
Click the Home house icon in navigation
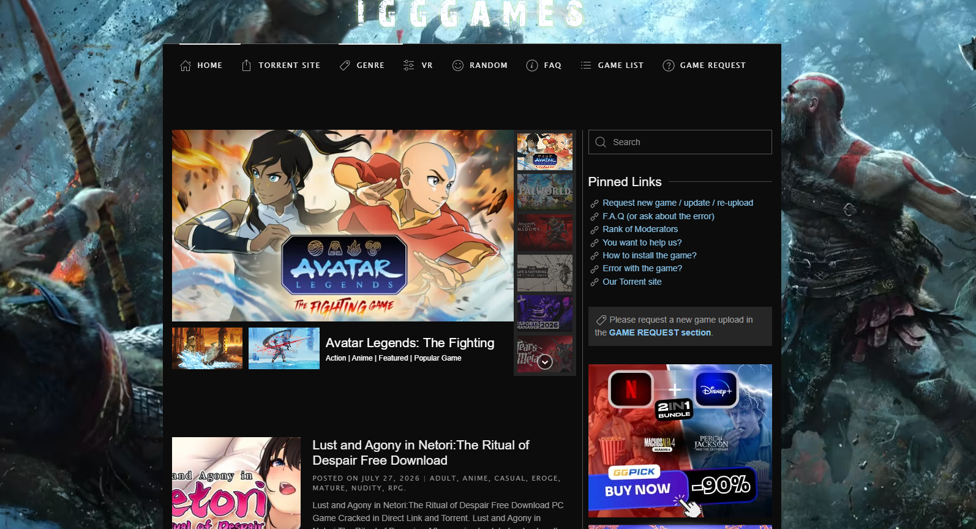[186, 66]
